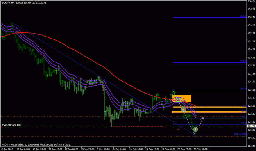Select the 38.2 Fibonacci level label

pos(244,117)
